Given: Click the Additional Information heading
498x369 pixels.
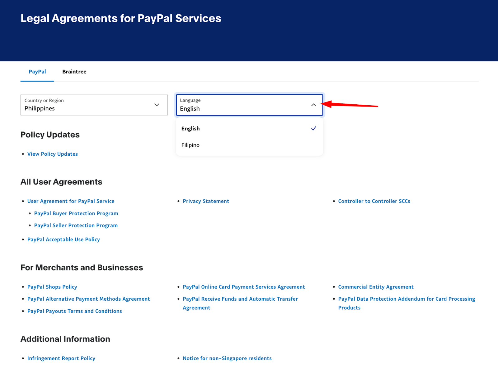Looking at the screenshot, I should point(65,339).
